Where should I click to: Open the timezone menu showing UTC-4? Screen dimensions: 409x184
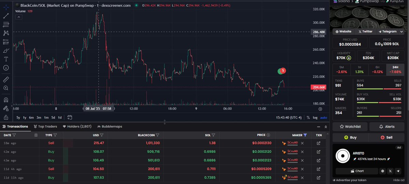289,117
